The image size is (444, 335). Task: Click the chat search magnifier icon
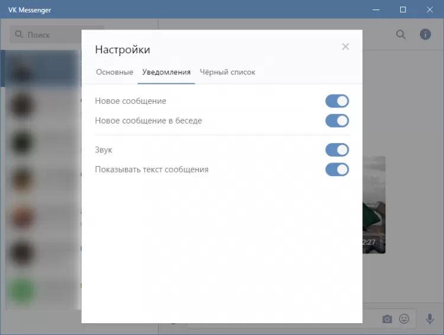click(401, 35)
